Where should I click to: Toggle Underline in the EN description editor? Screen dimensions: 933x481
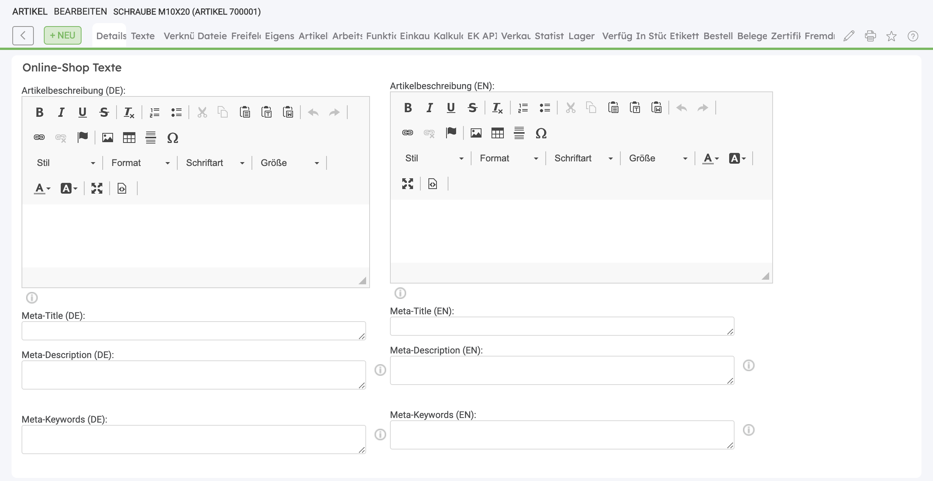click(x=451, y=108)
